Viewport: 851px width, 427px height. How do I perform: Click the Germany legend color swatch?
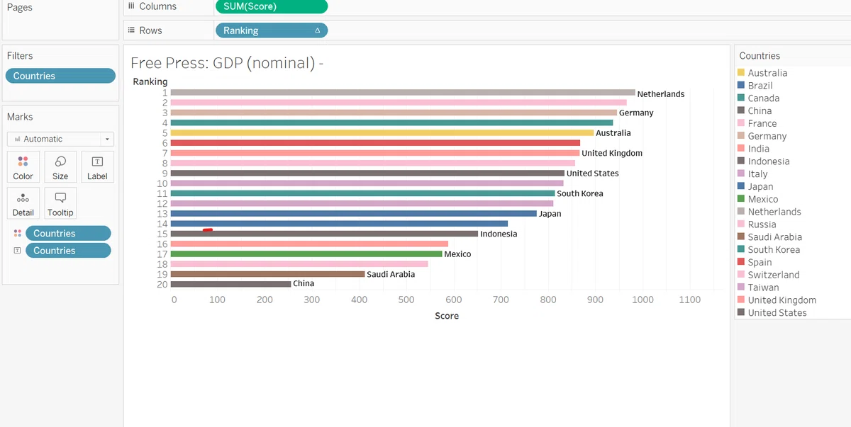click(x=741, y=136)
